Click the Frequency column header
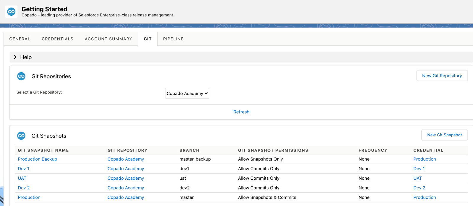 point(373,150)
